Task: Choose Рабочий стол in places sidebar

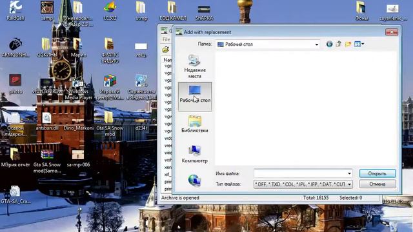Action: 195,96
